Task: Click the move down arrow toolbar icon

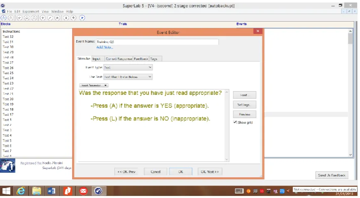Action: pyautogui.click(x=66, y=18)
